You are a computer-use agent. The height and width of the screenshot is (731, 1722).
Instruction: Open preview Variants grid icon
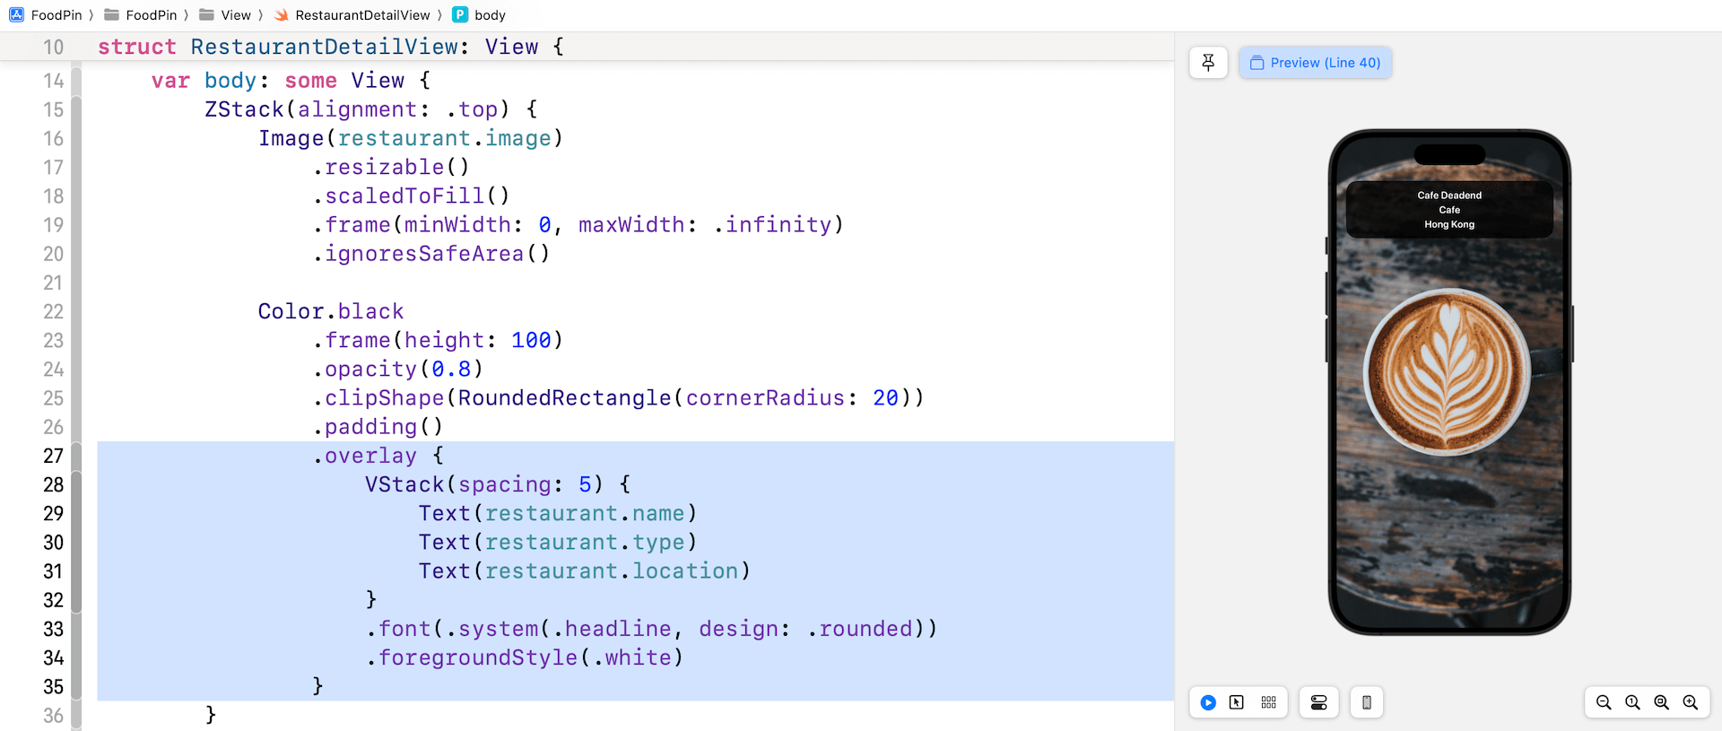pos(1268,702)
